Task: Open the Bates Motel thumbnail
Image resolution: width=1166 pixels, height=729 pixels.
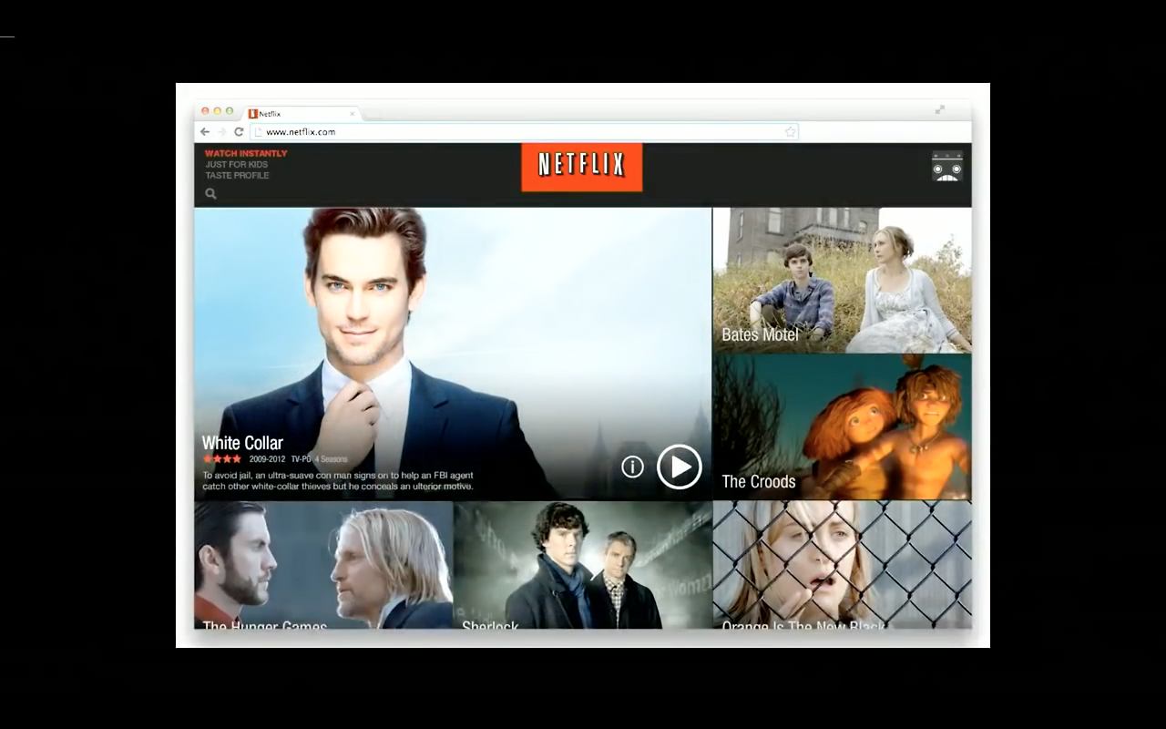Action: point(842,280)
